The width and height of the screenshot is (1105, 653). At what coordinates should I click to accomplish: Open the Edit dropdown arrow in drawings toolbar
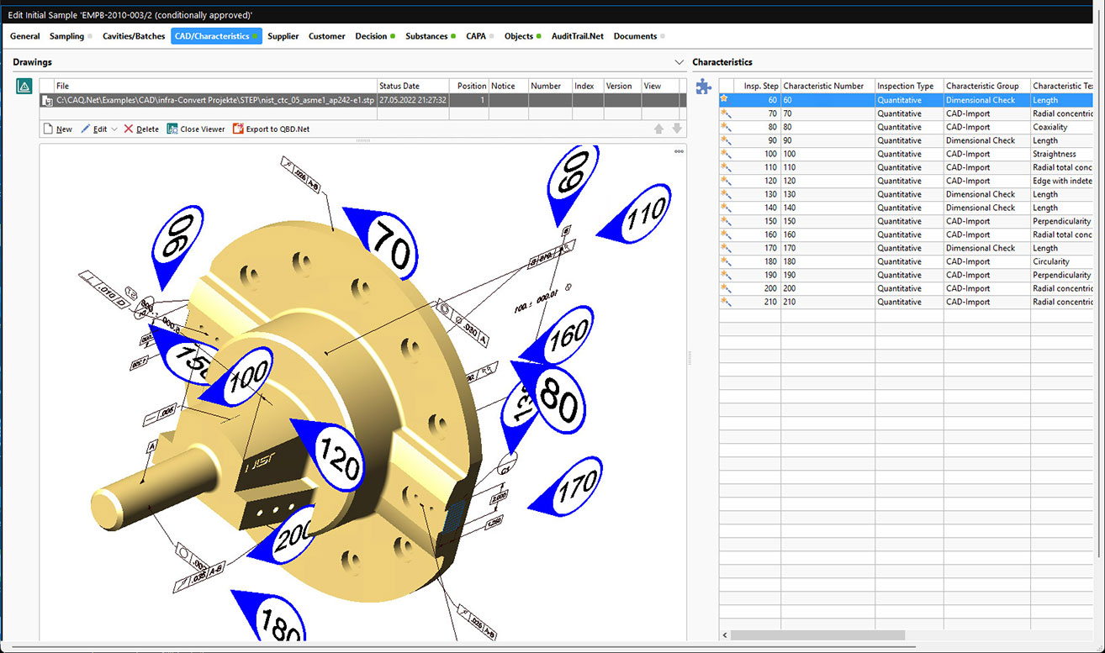[114, 129]
